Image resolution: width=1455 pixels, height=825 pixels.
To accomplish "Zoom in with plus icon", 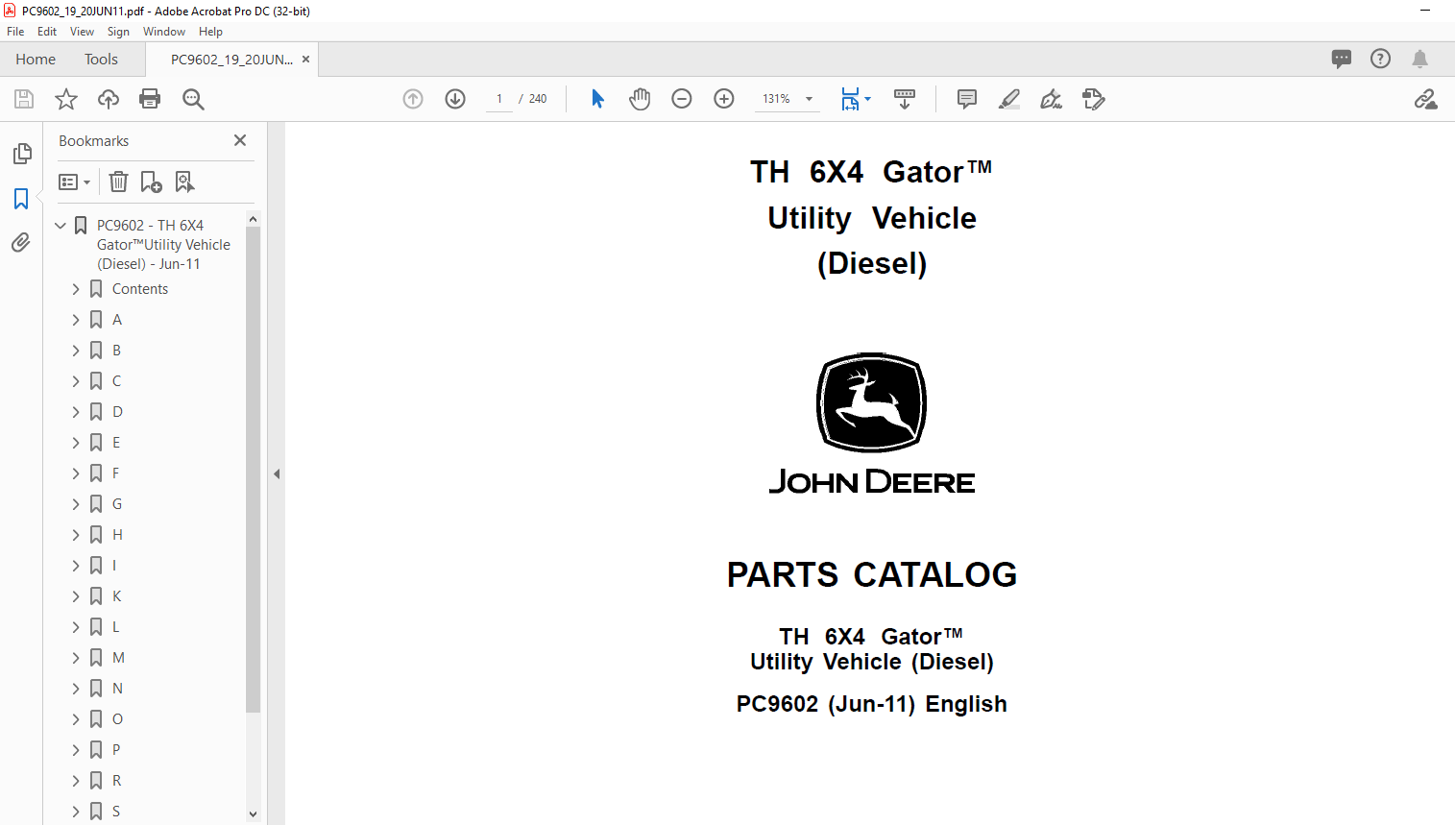I will coord(724,99).
